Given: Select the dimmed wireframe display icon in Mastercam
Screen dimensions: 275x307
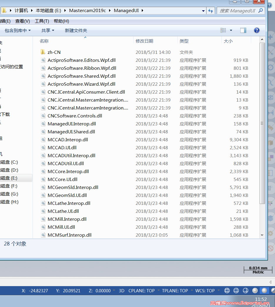Looking at the screenshot, I should click(236, 291).
